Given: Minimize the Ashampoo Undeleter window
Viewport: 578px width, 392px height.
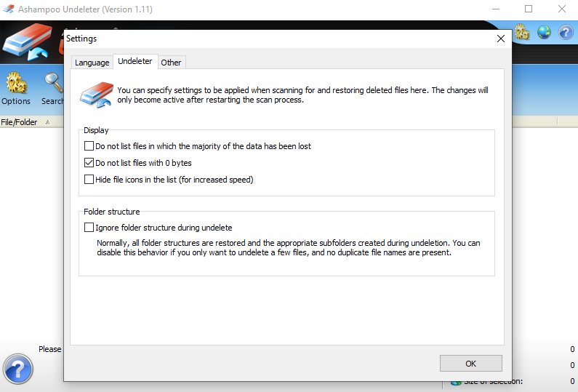Looking at the screenshot, I should pos(496,9).
